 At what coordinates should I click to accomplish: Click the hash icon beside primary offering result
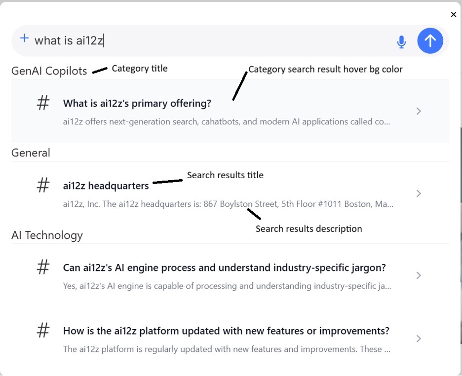point(43,103)
